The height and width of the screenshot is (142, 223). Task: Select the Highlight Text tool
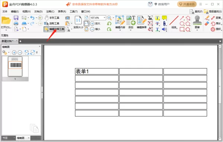click(157, 18)
